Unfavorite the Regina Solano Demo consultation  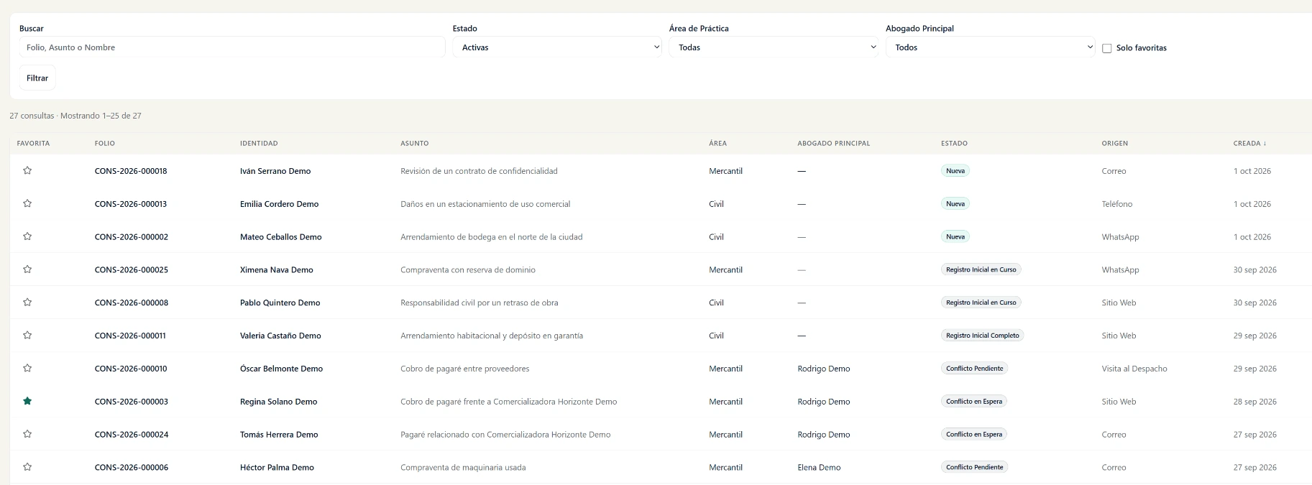coord(27,401)
